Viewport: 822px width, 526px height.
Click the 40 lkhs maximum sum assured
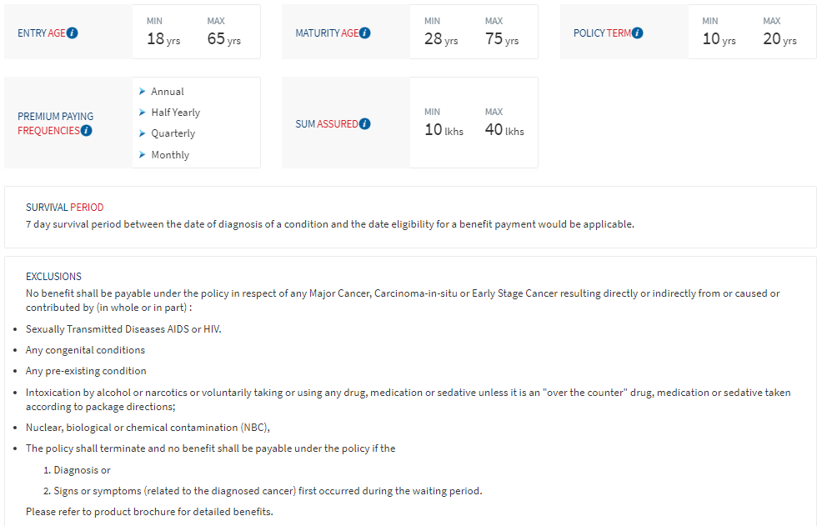click(504, 130)
